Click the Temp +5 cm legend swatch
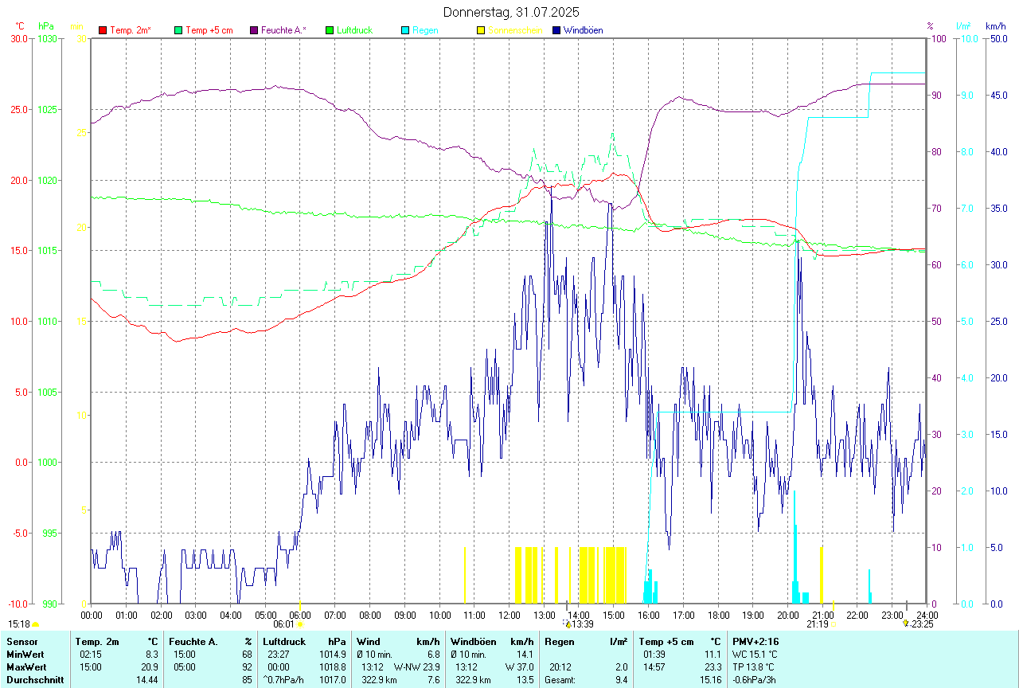The width and height of the screenshot is (1019, 688). pyautogui.click(x=178, y=30)
